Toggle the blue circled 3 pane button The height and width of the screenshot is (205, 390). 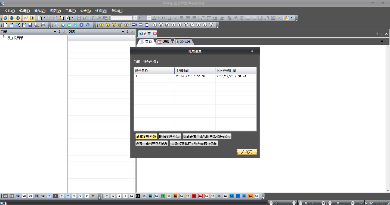18,18
